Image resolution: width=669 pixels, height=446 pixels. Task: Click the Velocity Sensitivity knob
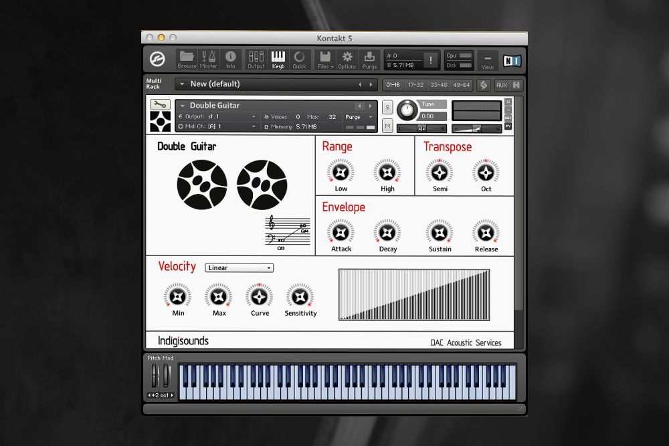tap(300, 297)
